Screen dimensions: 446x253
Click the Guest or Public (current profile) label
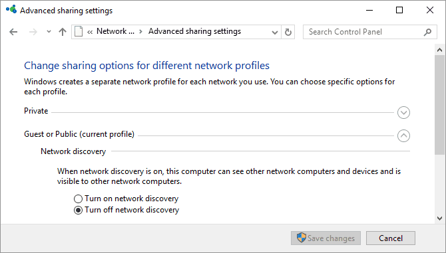coord(79,134)
